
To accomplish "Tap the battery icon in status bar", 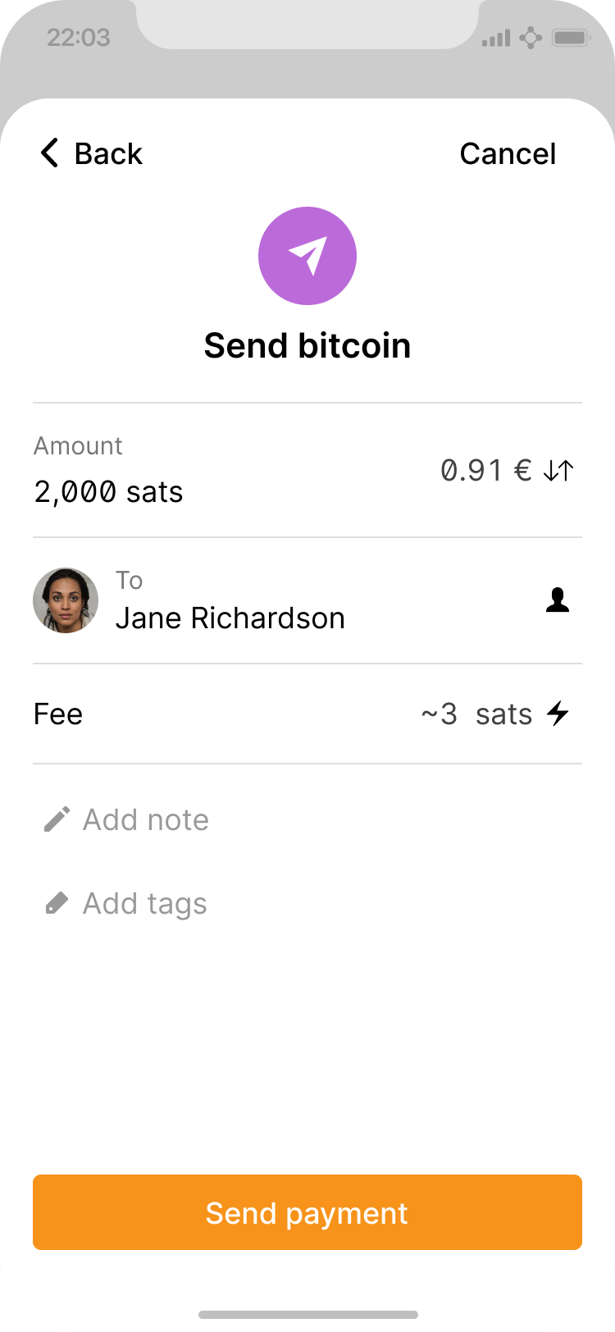I will [571, 38].
